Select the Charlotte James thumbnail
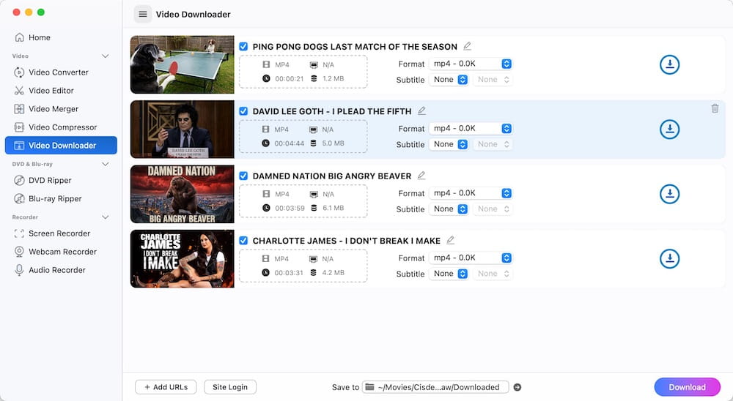Viewport: 733px width, 401px height. click(x=183, y=258)
